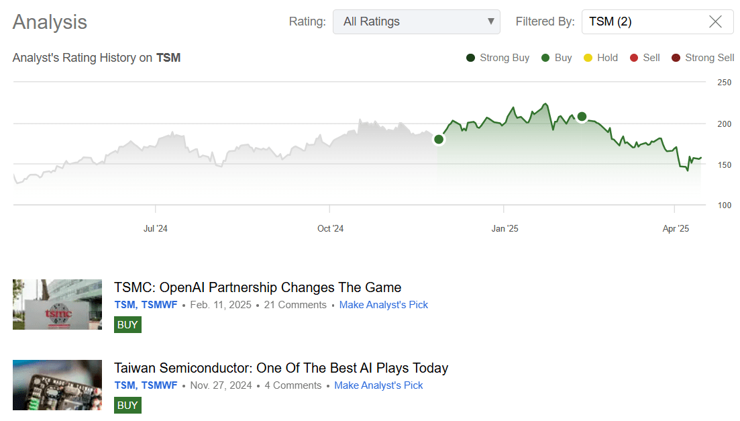Click Make Analyst's Pick for the Feb. 11 article
Viewport: 740px width, 421px height.
pyautogui.click(x=383, y=305)
